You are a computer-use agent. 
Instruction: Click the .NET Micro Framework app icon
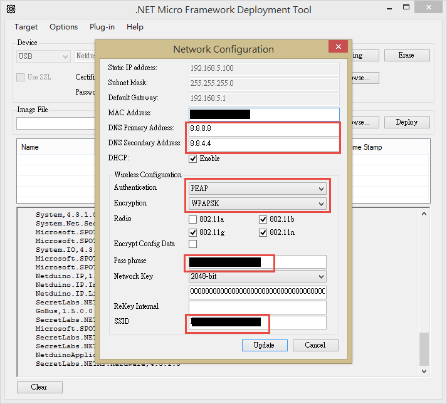[x=11, y=9]
